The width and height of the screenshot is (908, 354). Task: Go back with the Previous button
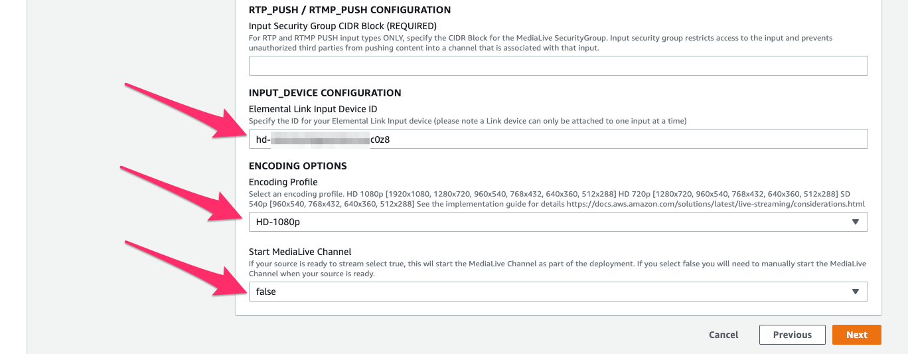pyautogui.click(x=792, y=335)
